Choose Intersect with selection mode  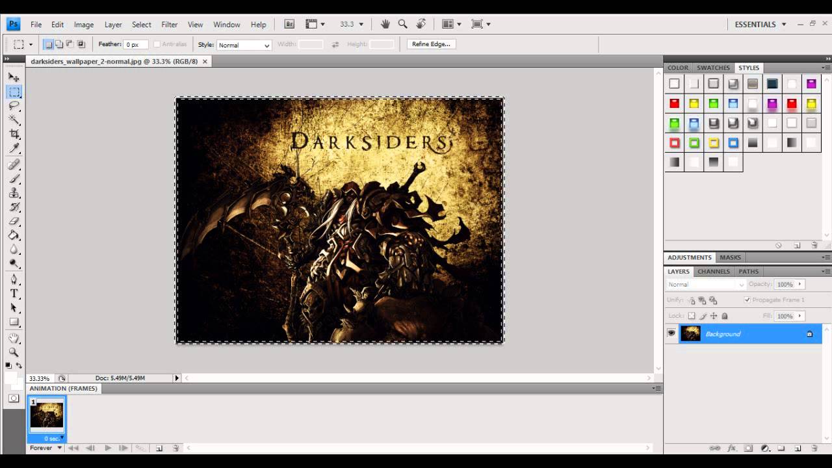(x=81, y=44)
